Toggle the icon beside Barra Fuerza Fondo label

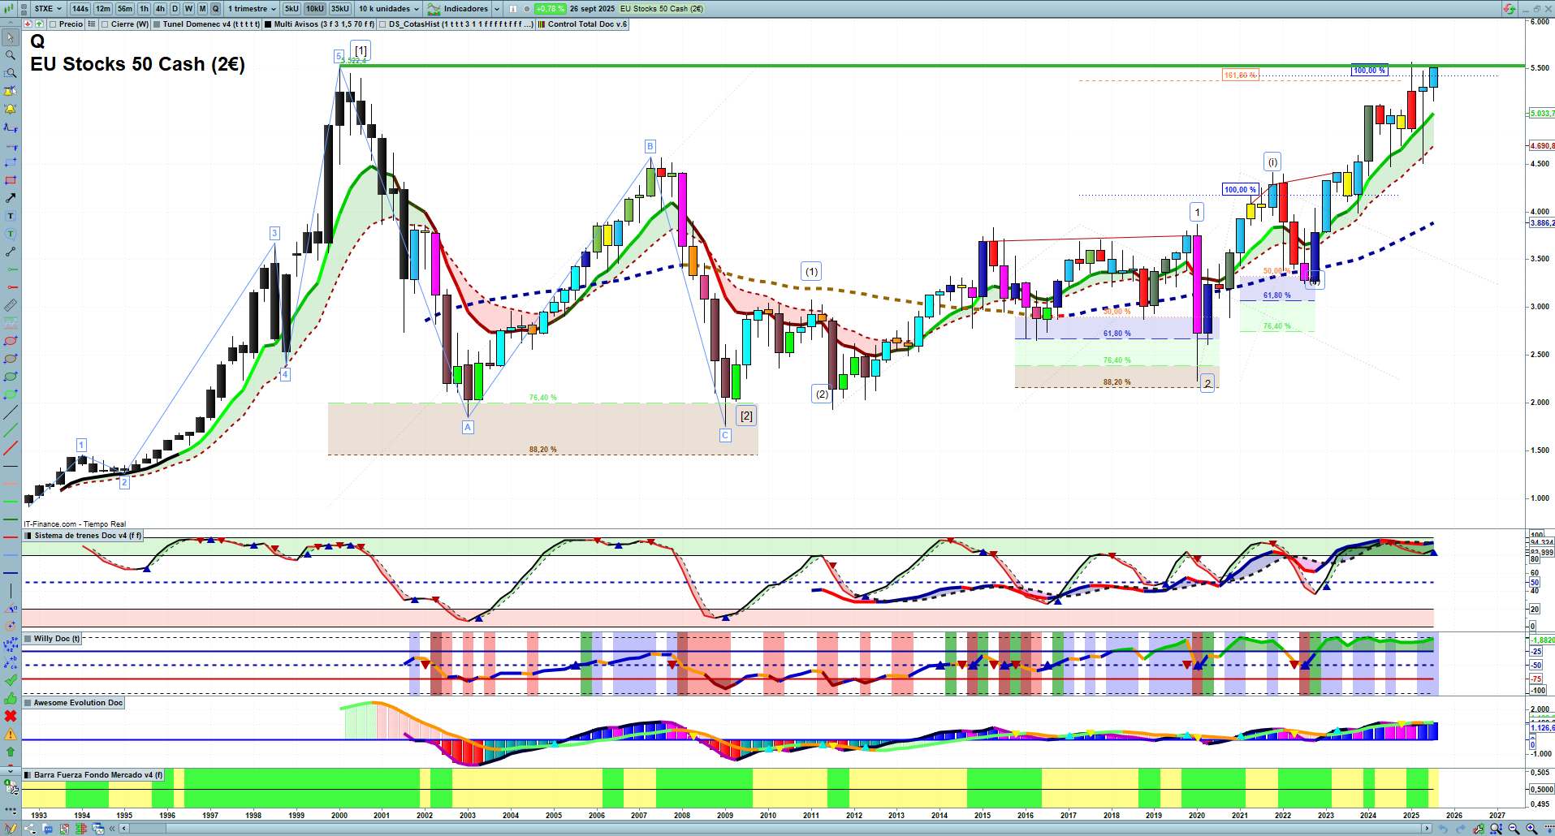pyautogui.click(x=28, y=775)
